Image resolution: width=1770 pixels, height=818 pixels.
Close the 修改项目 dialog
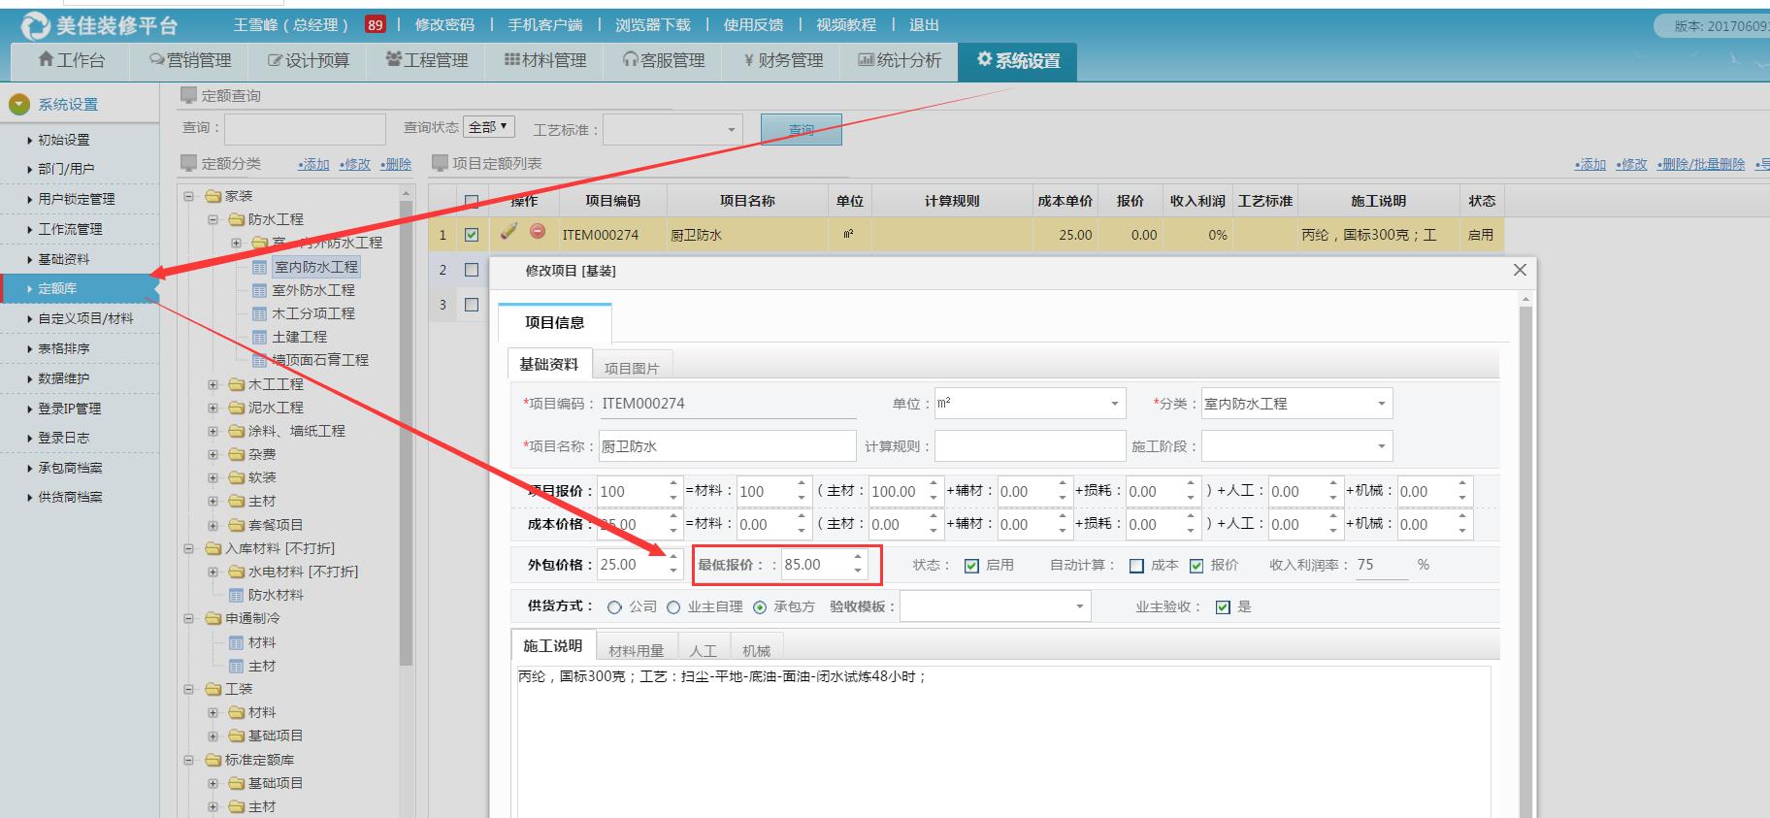[x=1520, y=270]
